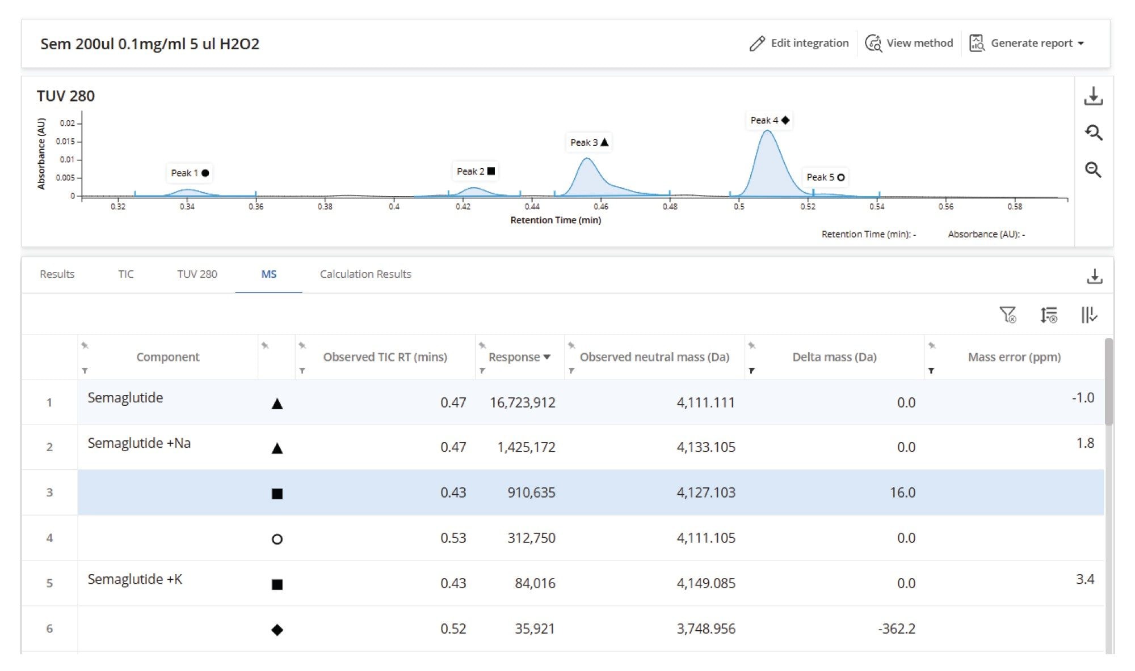Download the TUV 280 chromatogram
Viewport: 1135px width, 671px height.
1093,96
